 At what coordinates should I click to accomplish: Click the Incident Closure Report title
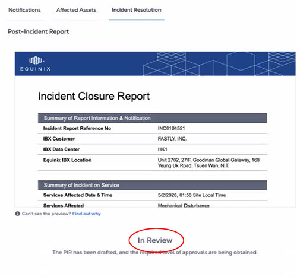click(x=94, y=96)
